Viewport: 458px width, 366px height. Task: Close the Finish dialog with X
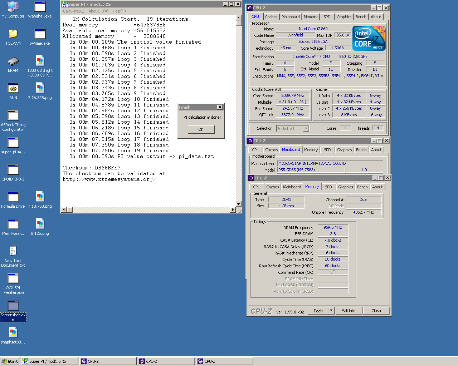click(220, 107)
